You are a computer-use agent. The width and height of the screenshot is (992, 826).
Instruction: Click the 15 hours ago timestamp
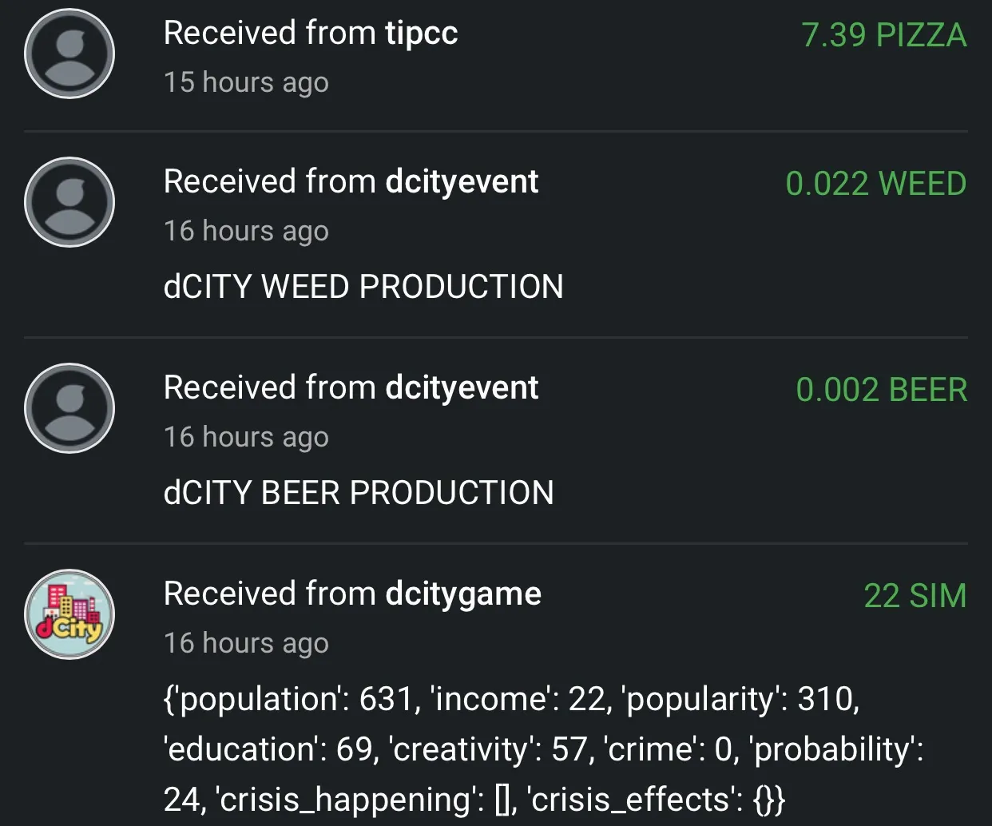(246, 82)
